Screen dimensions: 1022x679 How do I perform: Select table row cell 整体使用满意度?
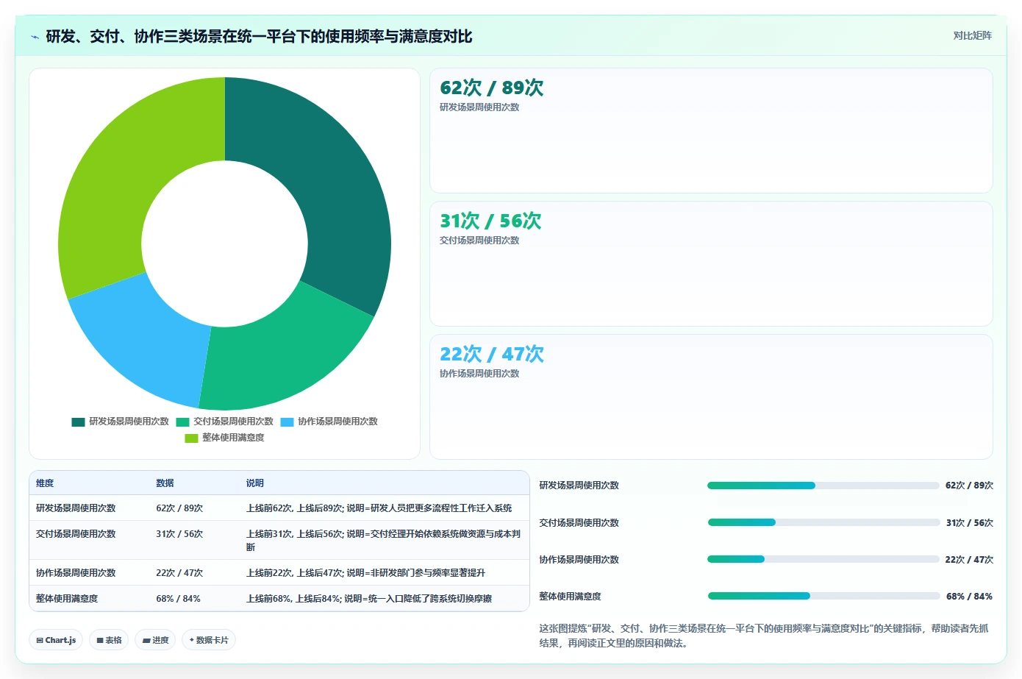tap(67, 599)
